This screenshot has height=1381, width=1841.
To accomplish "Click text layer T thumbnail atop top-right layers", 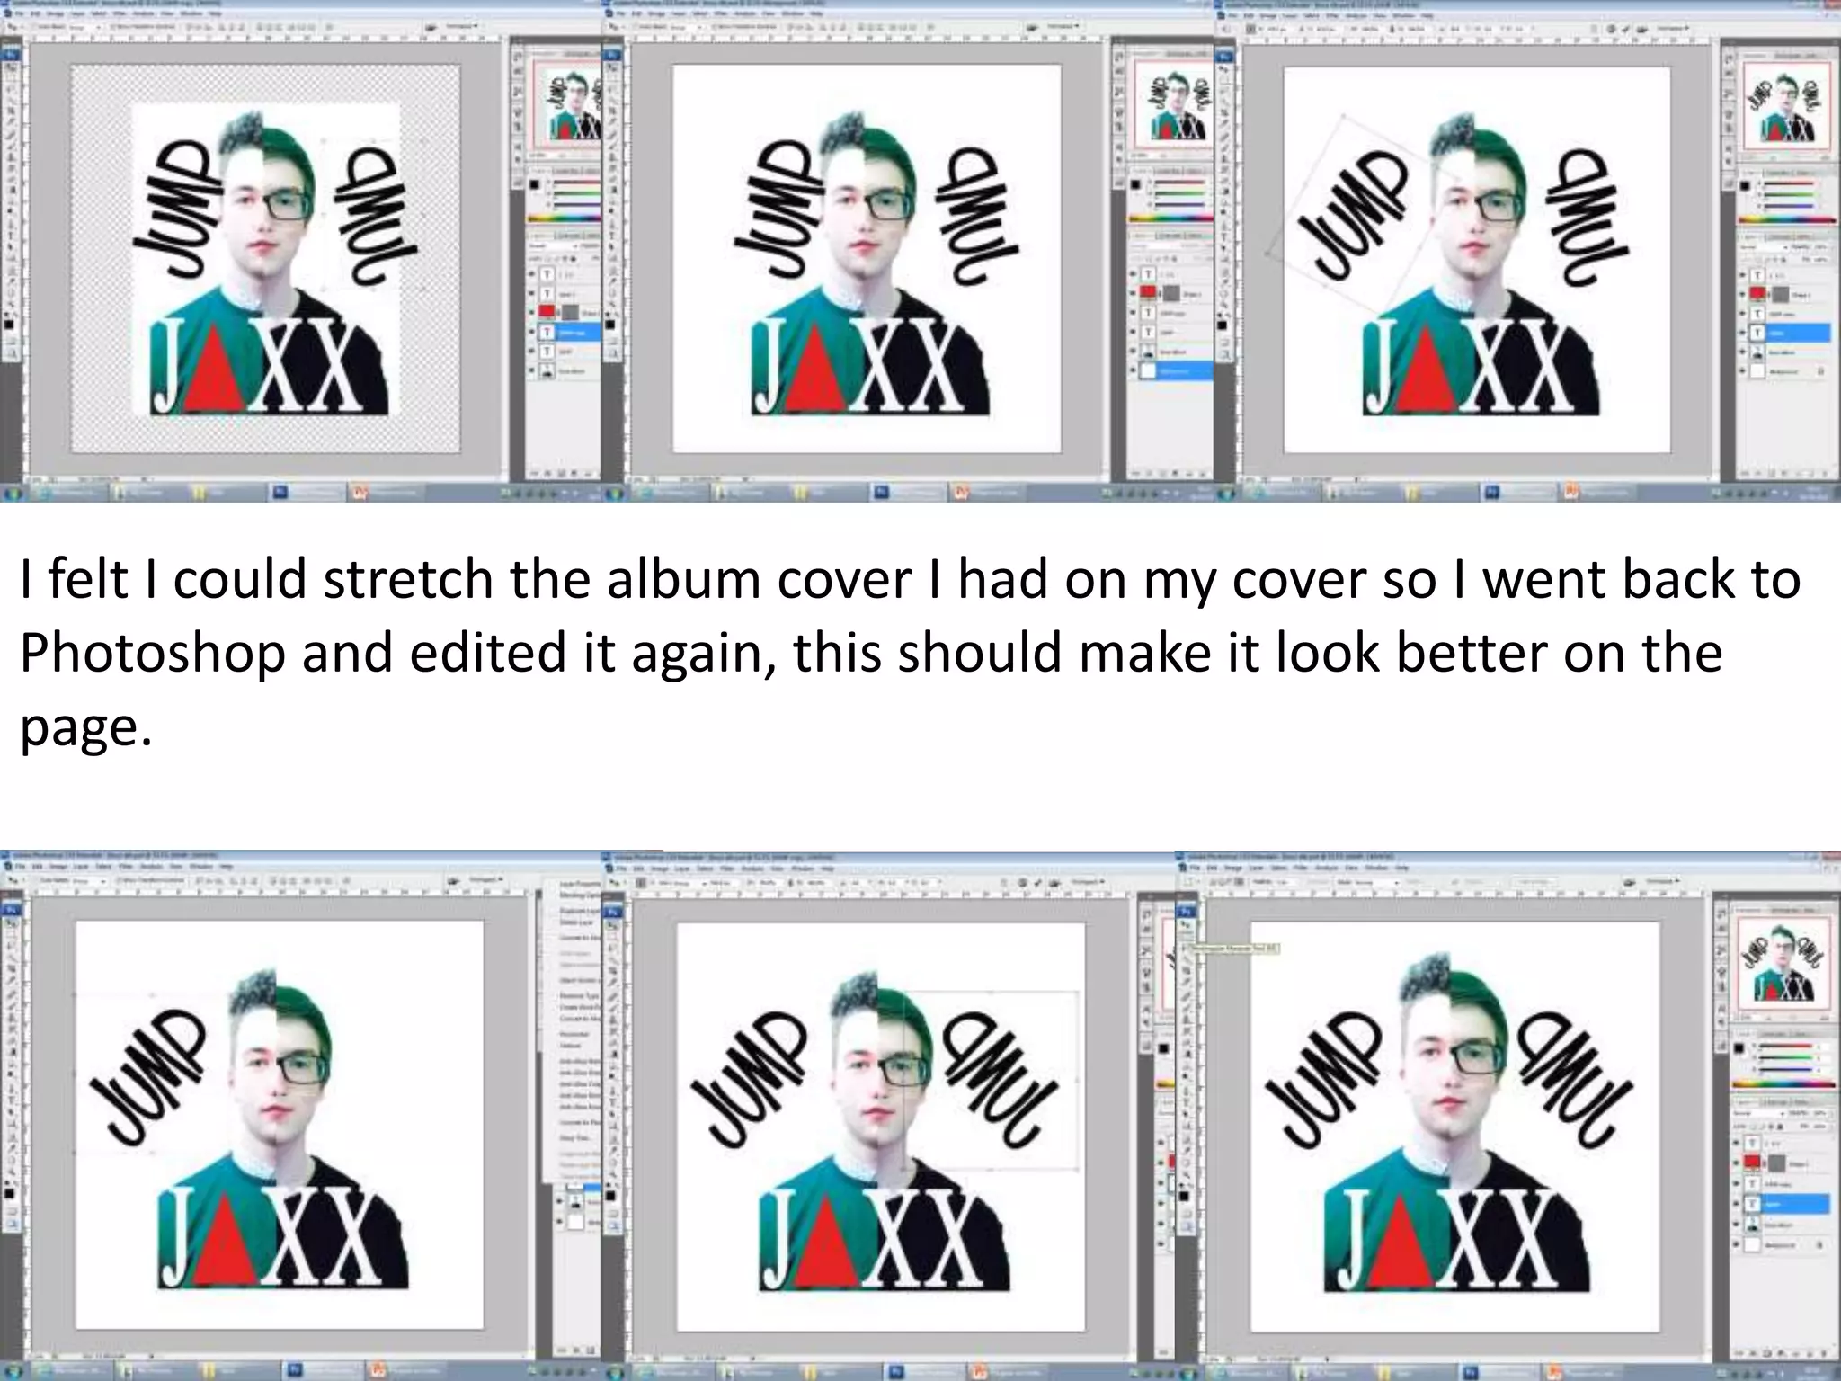I will coord(1758,275).
